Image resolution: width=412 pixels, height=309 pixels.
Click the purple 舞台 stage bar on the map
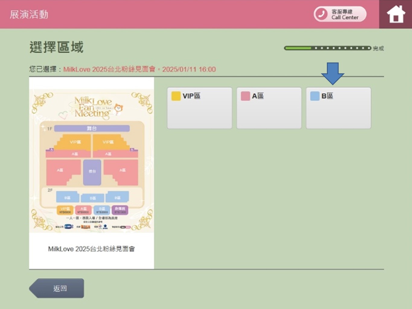(x=92, y=128)
